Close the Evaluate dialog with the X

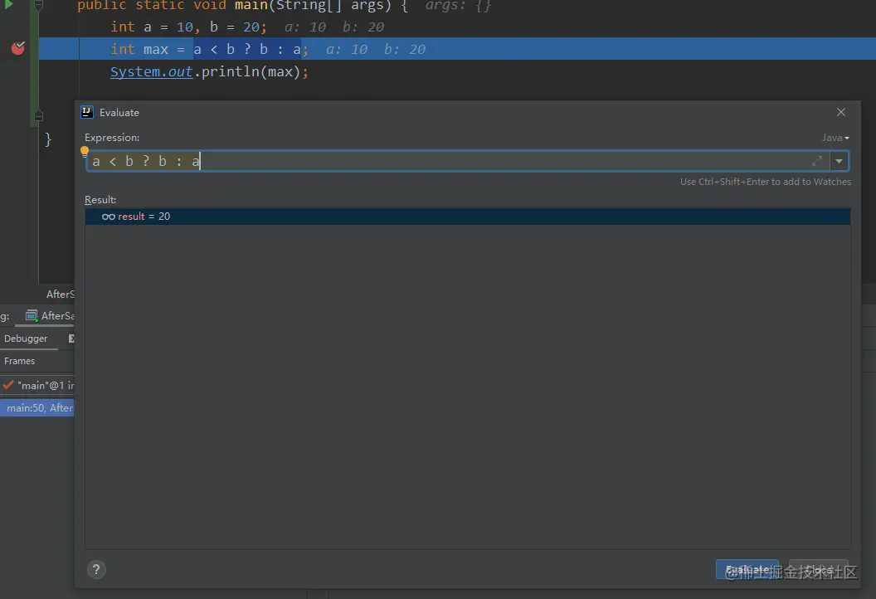click(x=841, y=112)
